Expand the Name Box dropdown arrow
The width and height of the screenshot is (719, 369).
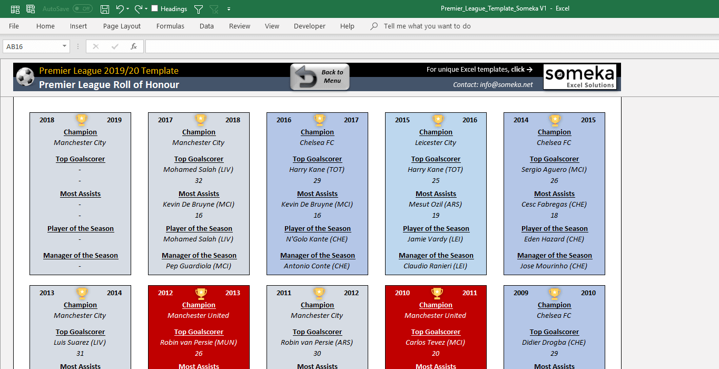[65, 46]
